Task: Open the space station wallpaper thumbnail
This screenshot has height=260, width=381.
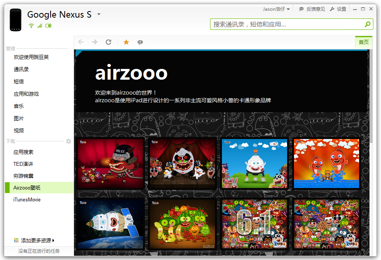Action: click(x=110, y=224)
